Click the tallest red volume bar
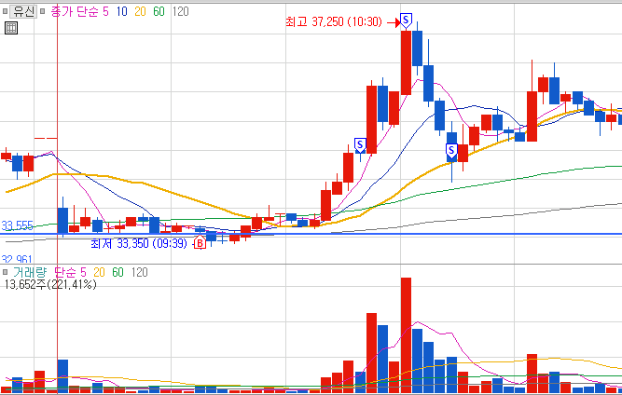 click(x=406, y=335)
